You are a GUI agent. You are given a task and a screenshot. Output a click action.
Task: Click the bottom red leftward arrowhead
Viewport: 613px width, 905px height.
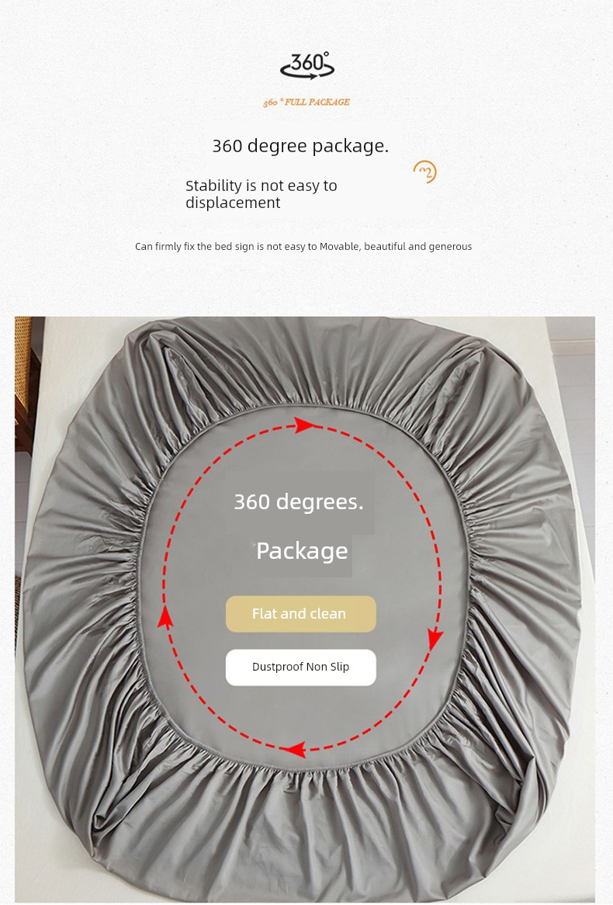pos(295,750)
